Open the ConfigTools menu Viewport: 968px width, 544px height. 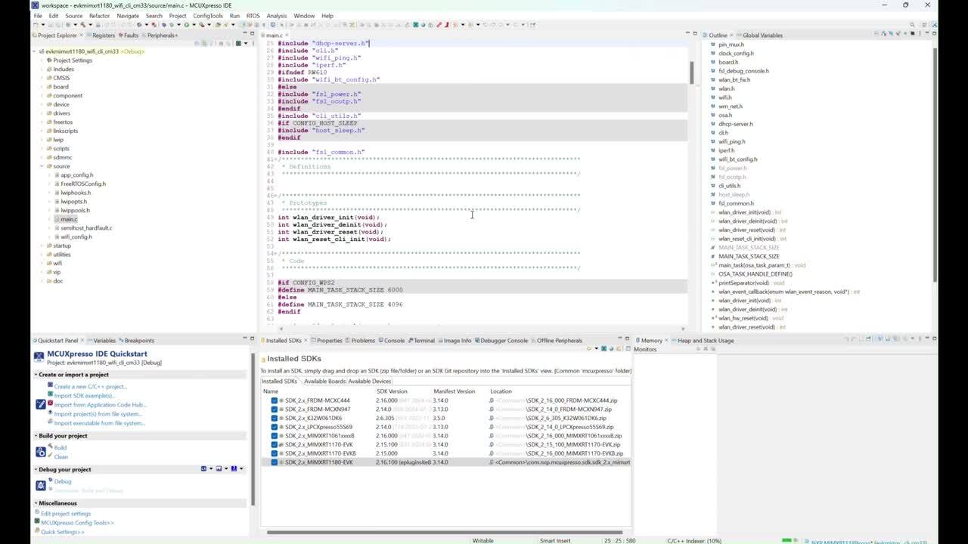tap(207, 15)
